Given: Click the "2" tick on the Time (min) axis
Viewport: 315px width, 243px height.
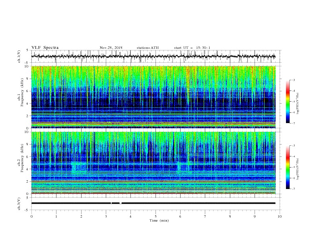Looking at the screenshot, I should pyautogui.click(x=81, y=216).
